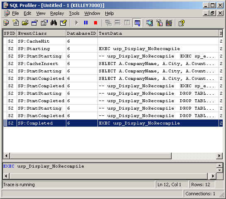Select the highlighted SP:Completed row
Screen dimensions: 226x199
pyautogui.click(x=113, y=123)
